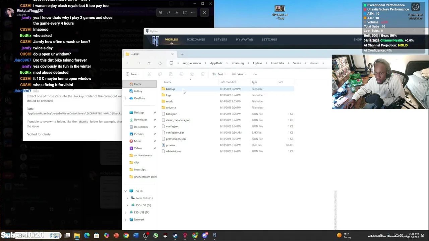
Task: Open Task View from the taskbar
Action: click(67, 236)
